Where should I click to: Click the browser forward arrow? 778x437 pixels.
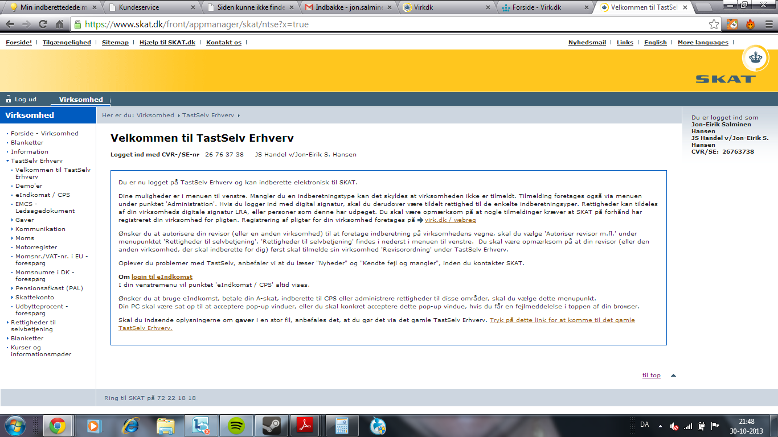click(x=26, y=24)
